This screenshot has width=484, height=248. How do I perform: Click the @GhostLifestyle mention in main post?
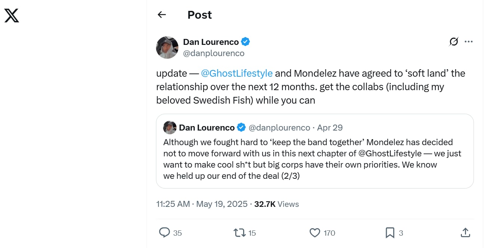237,73
